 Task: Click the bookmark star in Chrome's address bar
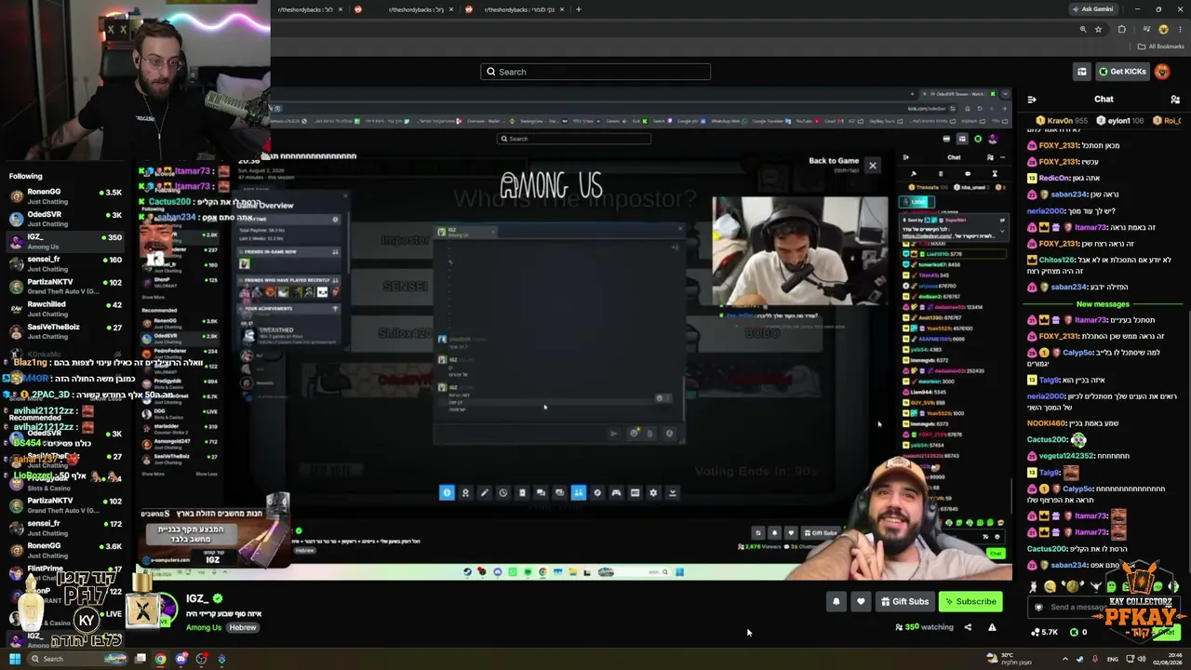1098,30
